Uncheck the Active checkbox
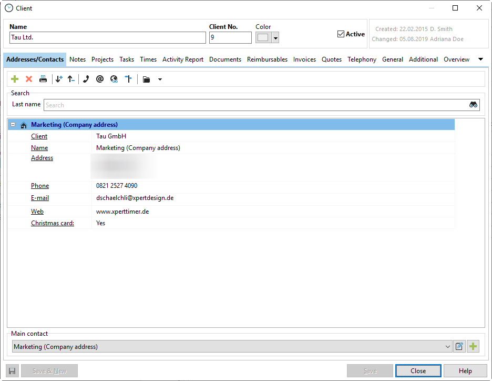492x381 pixels. [341, 34]
